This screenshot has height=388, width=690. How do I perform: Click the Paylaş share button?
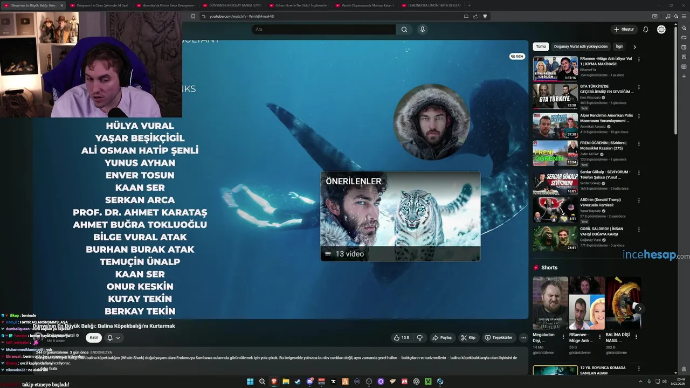[x=442, y=337]
